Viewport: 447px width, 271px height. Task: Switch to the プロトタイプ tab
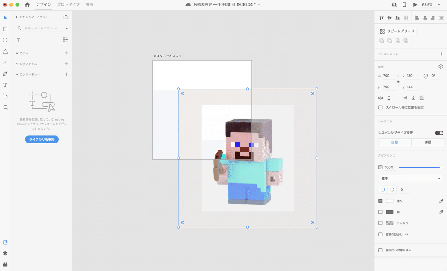click(x=69, y=4)
